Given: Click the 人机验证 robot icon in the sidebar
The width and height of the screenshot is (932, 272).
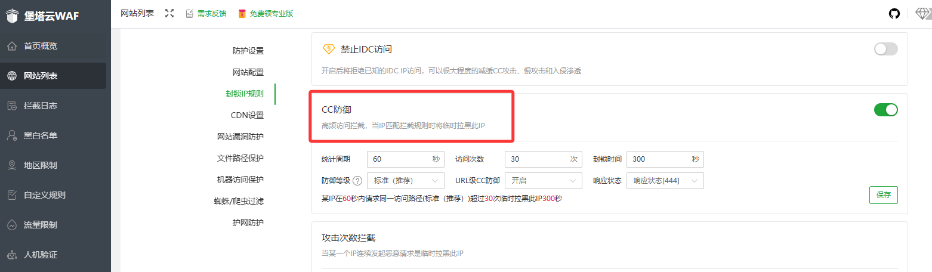Looking at the screenshot, I should (12, 255).
